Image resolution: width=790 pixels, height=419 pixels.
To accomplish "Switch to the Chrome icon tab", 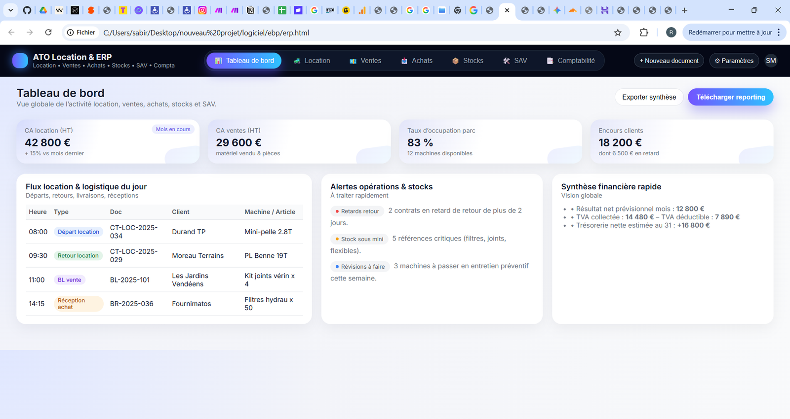I will click(x=458, y=10).
